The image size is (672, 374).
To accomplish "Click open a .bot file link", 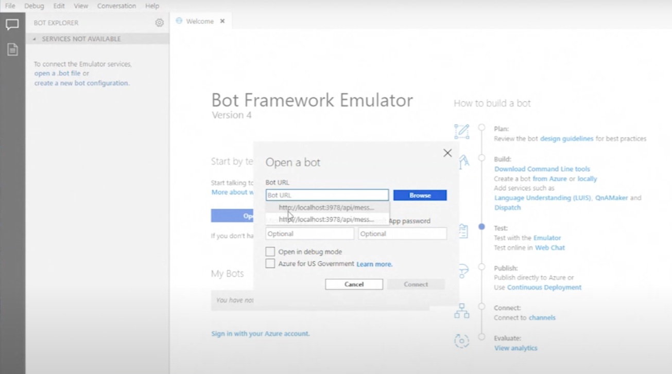I will coord(57,74).
